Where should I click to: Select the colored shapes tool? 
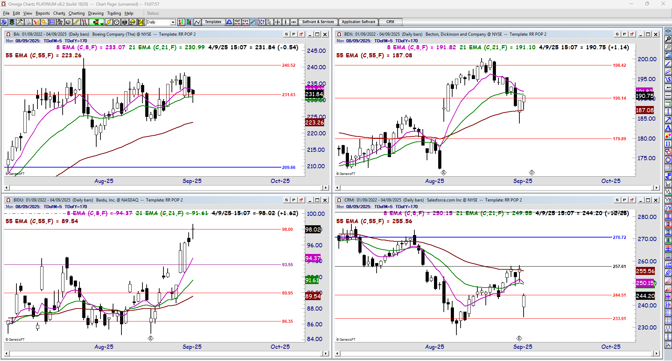[668, 136]
